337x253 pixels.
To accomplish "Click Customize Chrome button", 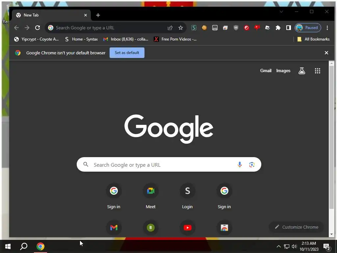I will pos(296,227).
